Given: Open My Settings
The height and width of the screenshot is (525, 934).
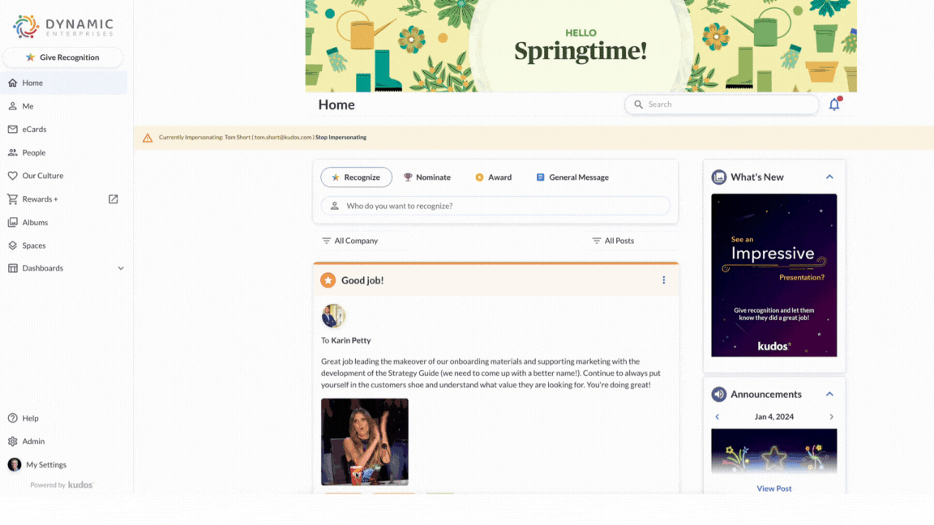Looking at the screenshot, I should click(x=64, y=464).
